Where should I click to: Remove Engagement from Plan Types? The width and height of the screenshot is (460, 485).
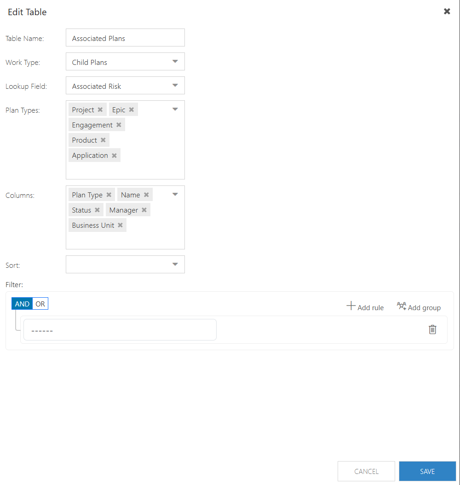119,125
